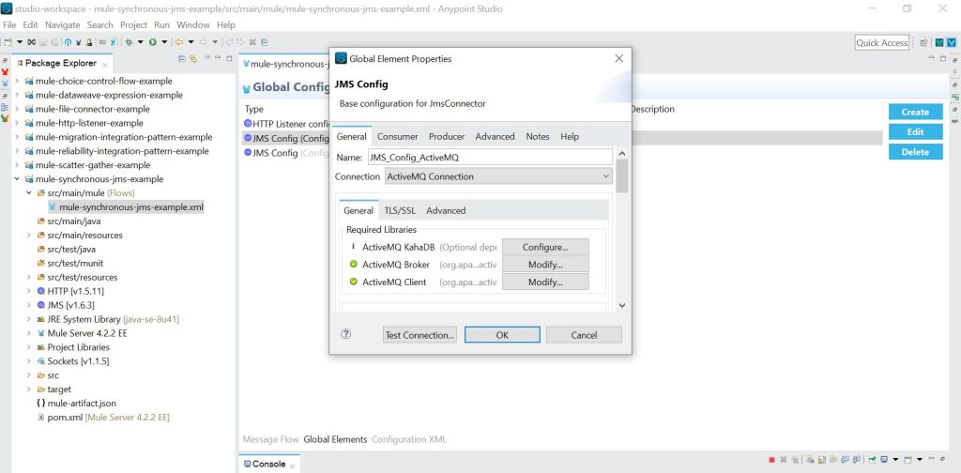
Task: Click the blue Create button
Action: (x=916, y=112)
